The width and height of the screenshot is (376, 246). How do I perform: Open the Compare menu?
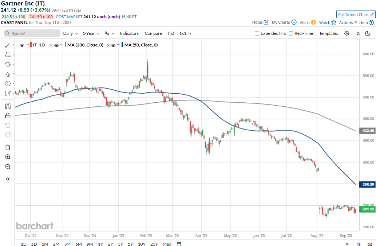coord(153,33)
